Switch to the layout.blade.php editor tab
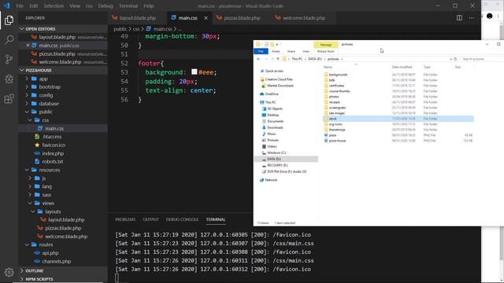This screenshot has width=504, height=283. [138, 18]
